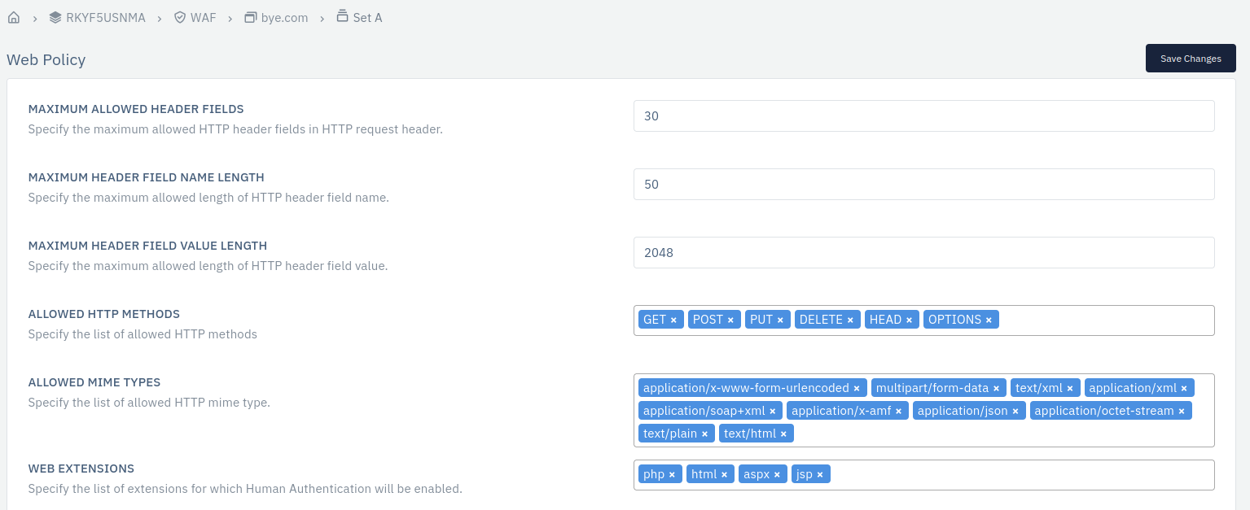Click the Maximum Header Field Name Length box
Viewport: 1250px width, 510px height.
923,184
